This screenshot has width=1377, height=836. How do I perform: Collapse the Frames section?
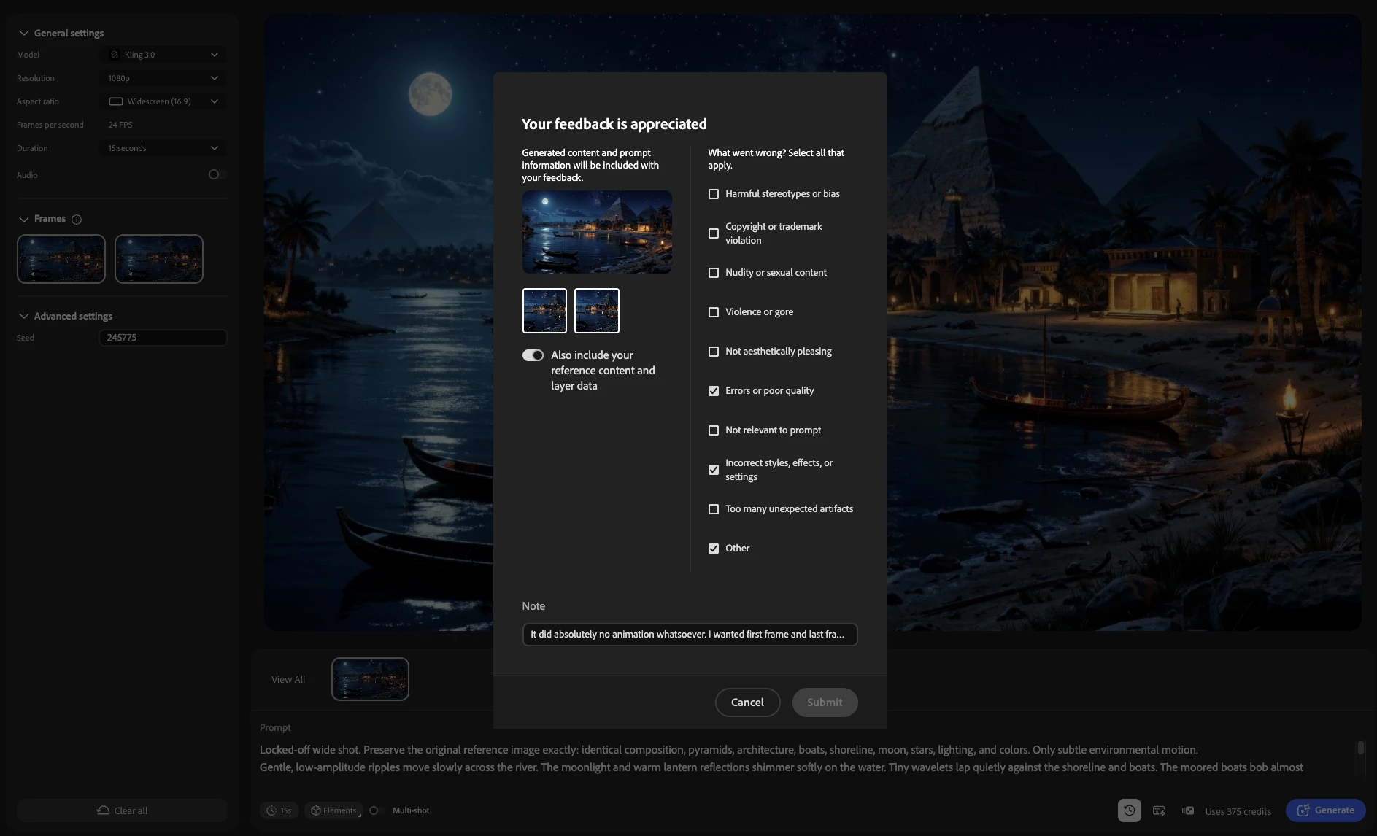(24, 219)
